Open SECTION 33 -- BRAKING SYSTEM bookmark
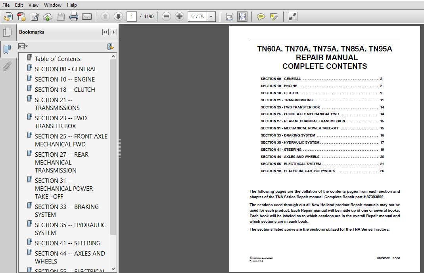The image size is (424, 273). coord(67,210)
